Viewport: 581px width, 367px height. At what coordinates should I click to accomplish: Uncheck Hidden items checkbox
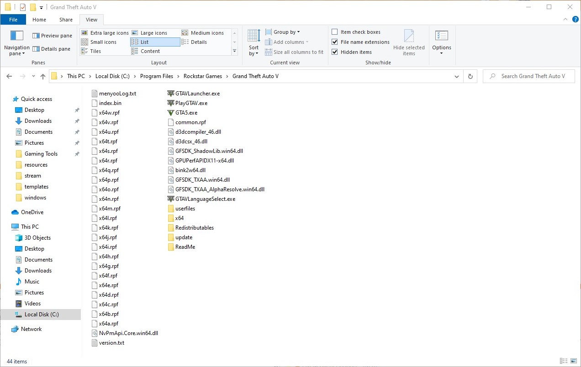click(335, 52)
